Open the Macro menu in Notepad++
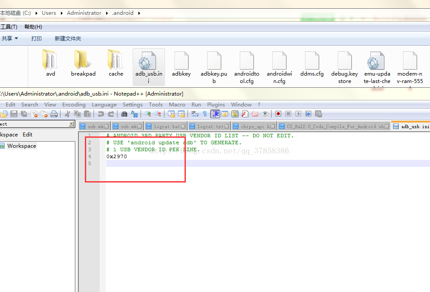Screen dimensions: 430x292 pos(177,105)
